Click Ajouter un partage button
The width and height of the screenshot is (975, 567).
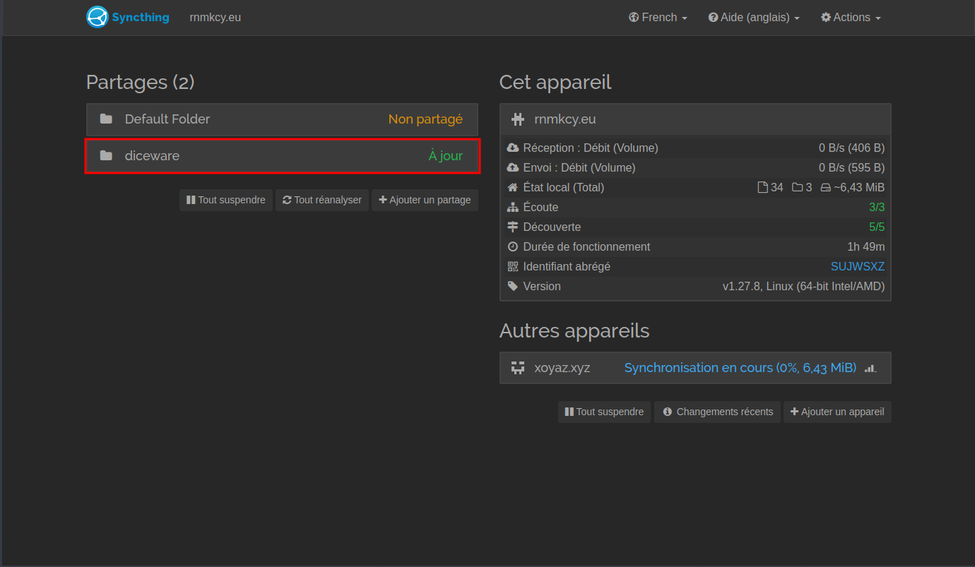(x=425, y=200)
